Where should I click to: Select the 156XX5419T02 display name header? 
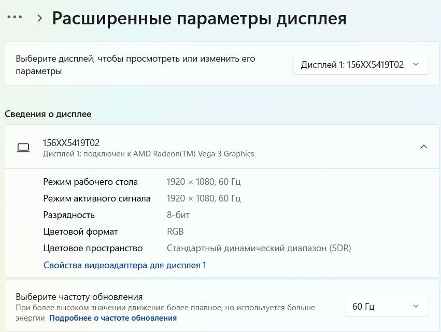(x=71, y=142)
